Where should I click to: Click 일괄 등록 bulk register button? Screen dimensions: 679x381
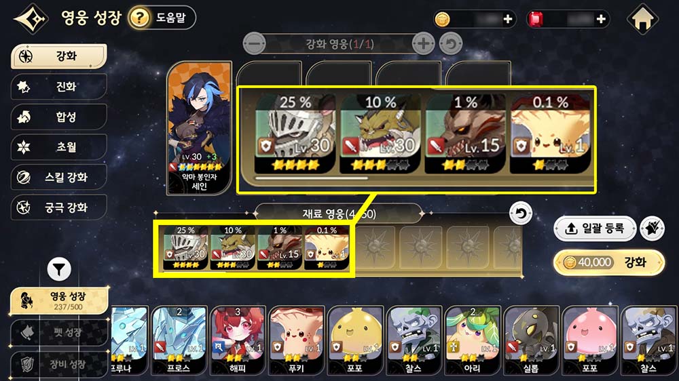(595, 228)
